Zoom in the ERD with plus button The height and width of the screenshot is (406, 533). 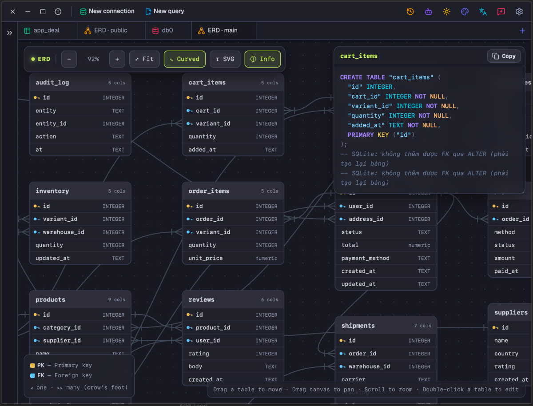click(117, 59)
